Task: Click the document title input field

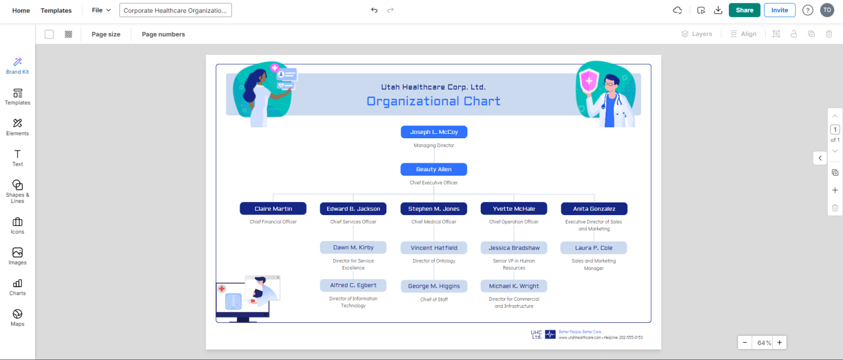Action: 175,9
